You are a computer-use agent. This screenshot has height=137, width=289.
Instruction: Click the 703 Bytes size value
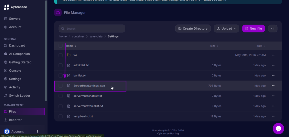(215, 86)
